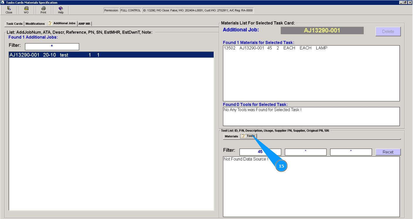The height and width of the screenshot is (219, 413).
Task: Click the AJ13290-001 Additional Job number field
Action: tap(322, 30)
